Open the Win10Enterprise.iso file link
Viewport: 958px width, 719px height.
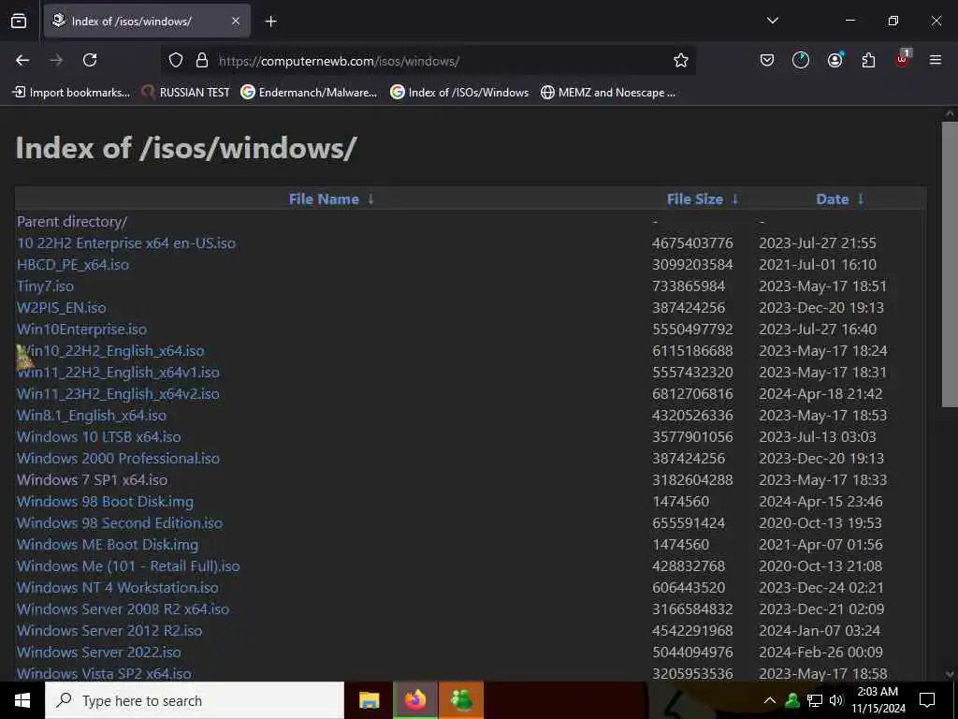point(82,329)
